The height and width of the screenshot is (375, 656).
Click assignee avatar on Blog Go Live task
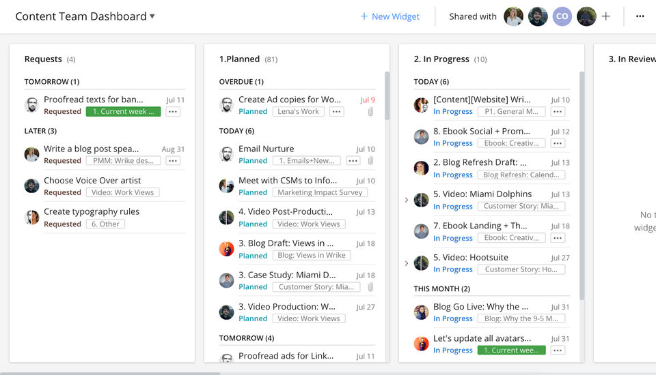tap(422, 312)
